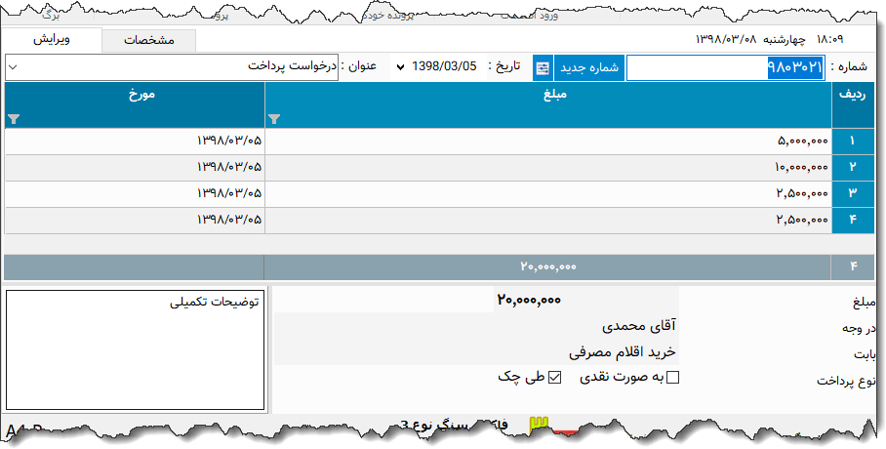Click row header number ۱
Viewport: 886px width, 449px height.
[853, 142]
